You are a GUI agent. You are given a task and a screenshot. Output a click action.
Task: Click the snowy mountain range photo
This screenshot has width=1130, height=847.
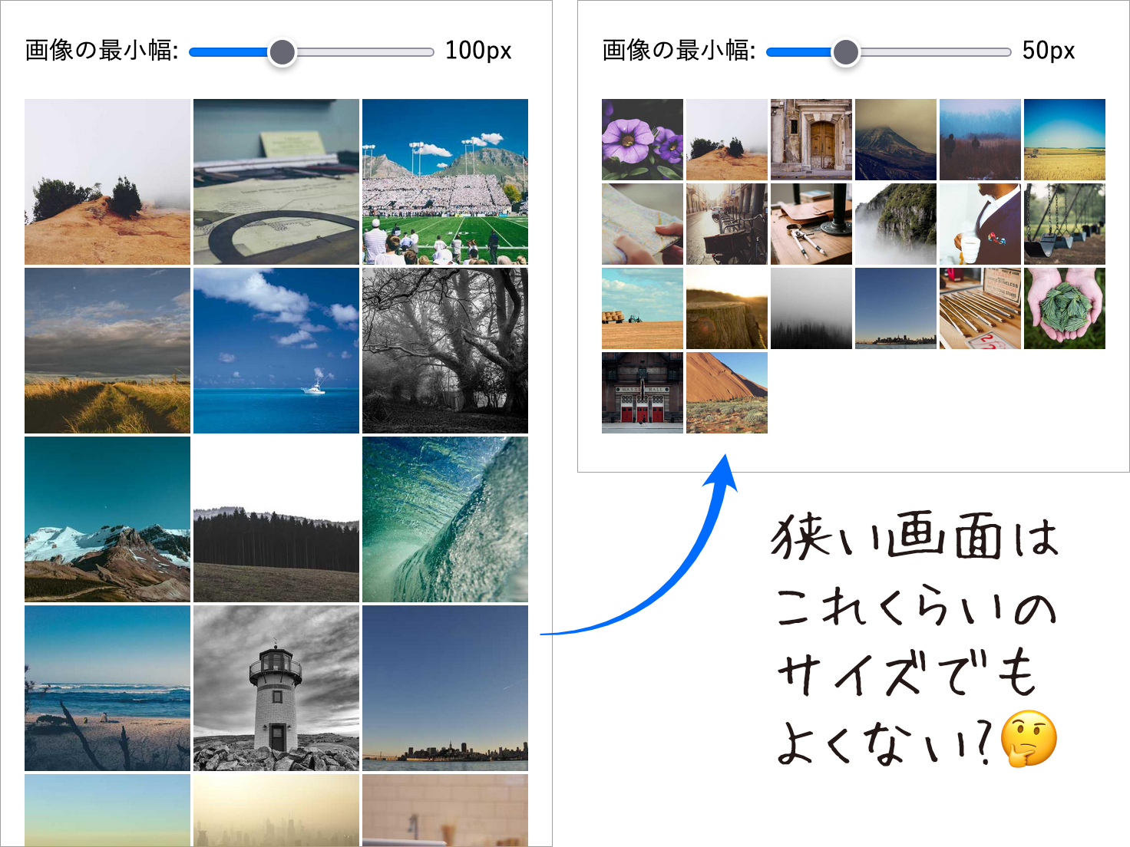pos(107,519)
